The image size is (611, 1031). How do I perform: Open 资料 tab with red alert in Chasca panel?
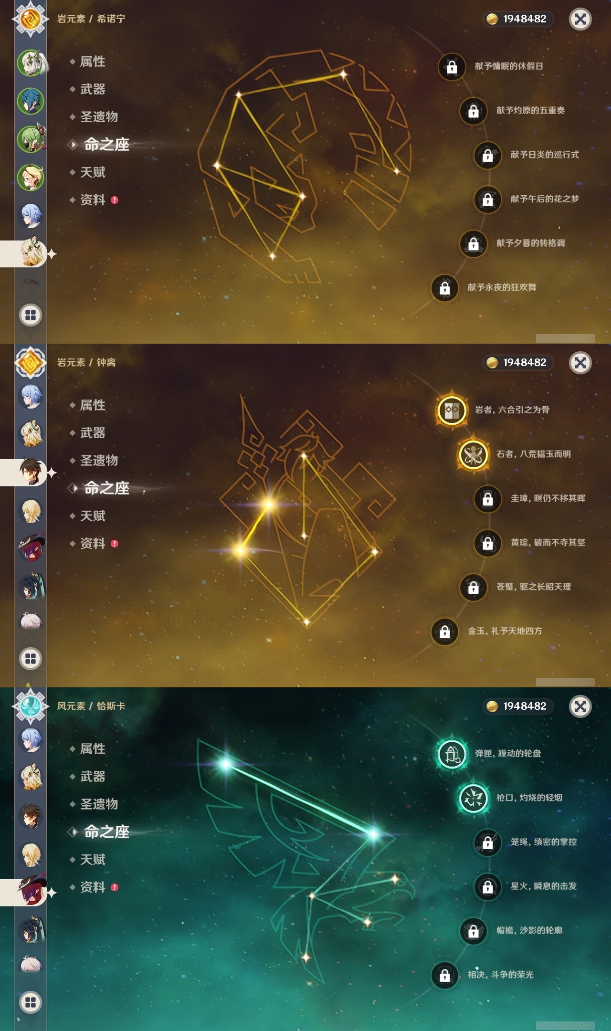pyautogui.click(x=94, y=887)
